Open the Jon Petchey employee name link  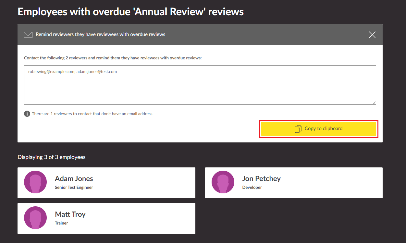(x=261, y=178)
